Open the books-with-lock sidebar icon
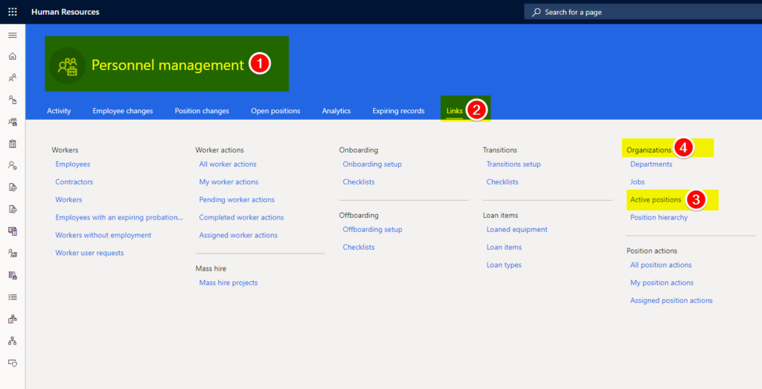Viewport: 762px width, 389px height. (13, 275)
